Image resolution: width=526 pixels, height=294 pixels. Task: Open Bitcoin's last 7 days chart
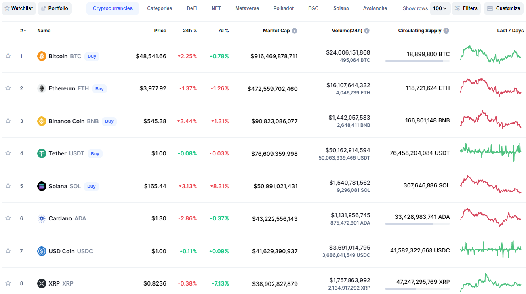pyautogui.click(x=490, y=55)
